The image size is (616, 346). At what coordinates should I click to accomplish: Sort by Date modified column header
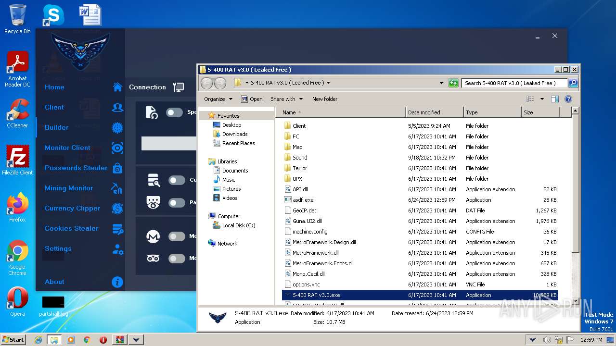pos(435,112)
